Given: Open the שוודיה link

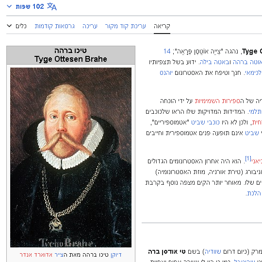Looking at the screenshot, I should [x=213, y=252].
